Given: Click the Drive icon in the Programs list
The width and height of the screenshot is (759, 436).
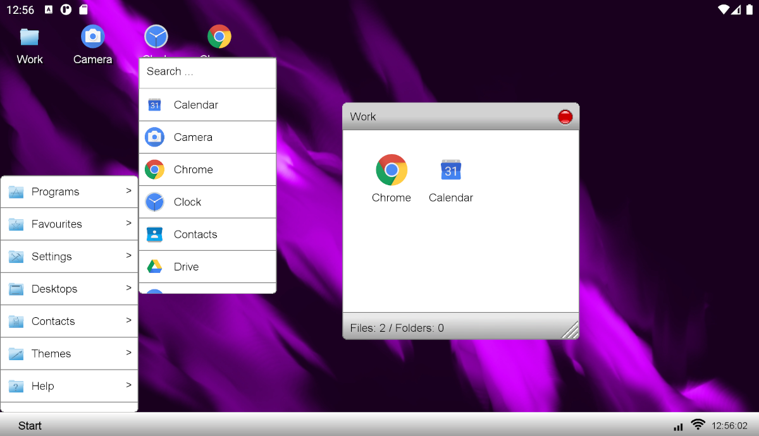Looking at the screenshot, I should pyautogui.click(x=154, y=267).
